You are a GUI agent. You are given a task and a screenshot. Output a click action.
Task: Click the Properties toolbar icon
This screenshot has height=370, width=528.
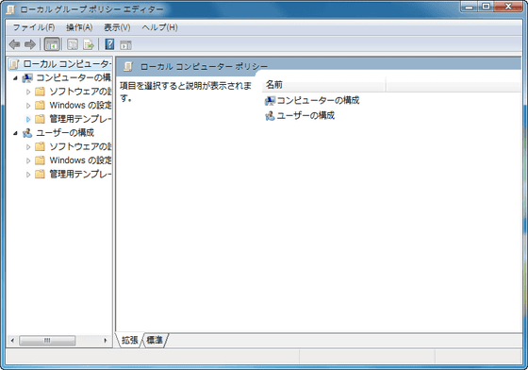coord(73,44)
